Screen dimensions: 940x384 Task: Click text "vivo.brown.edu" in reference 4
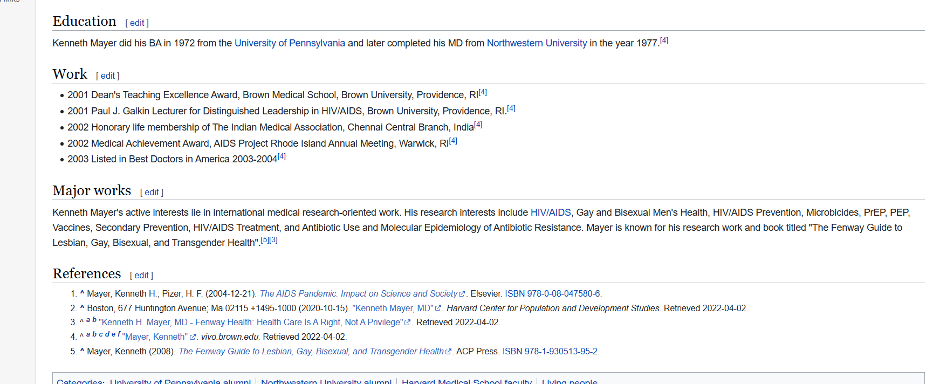coord(230,337)
